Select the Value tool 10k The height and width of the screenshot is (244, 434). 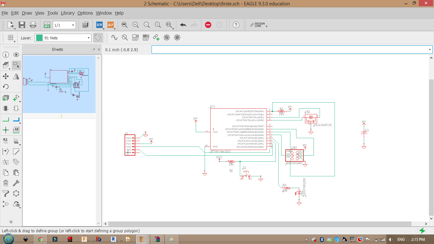click(16, 141)
